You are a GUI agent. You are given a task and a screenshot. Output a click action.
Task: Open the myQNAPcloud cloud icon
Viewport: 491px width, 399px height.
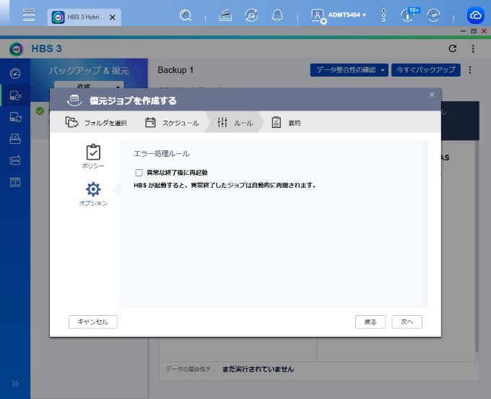coord(475,15)
